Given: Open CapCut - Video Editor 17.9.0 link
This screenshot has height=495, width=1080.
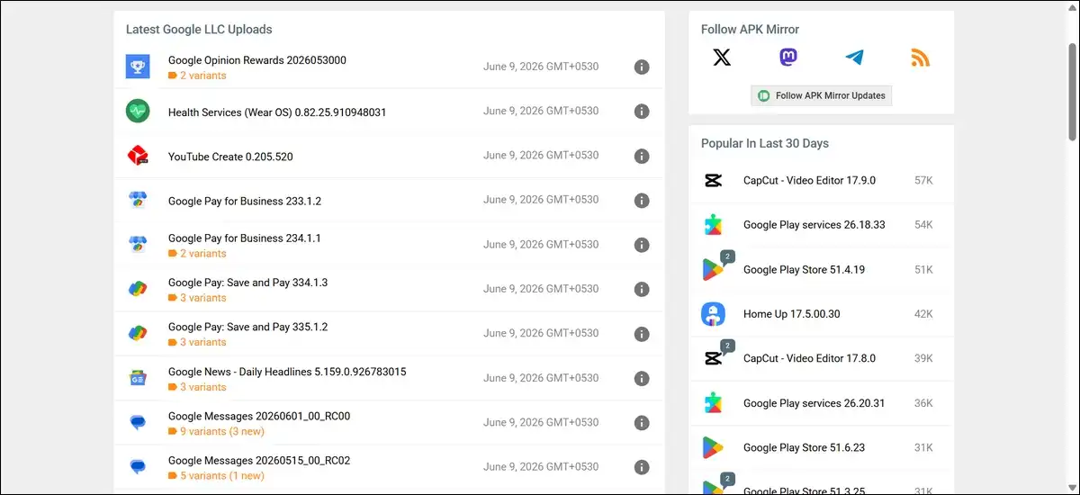Looking at the screenshot, I should click(x=809, y=181).
